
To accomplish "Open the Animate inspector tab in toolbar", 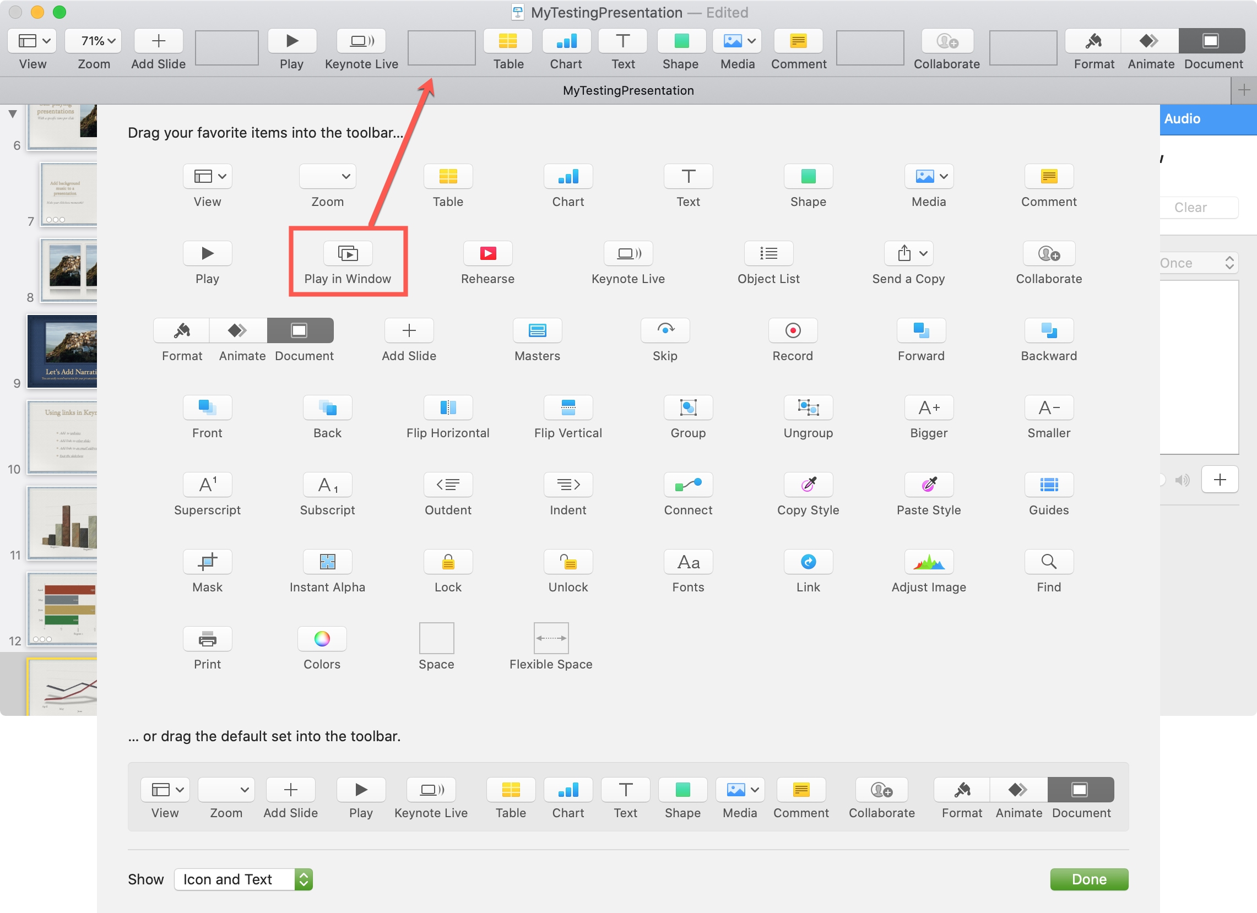I will coord(1150,41).
